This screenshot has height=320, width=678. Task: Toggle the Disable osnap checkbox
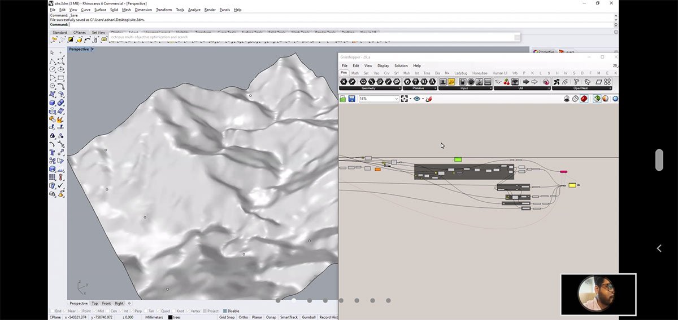(x=225, y=311)
